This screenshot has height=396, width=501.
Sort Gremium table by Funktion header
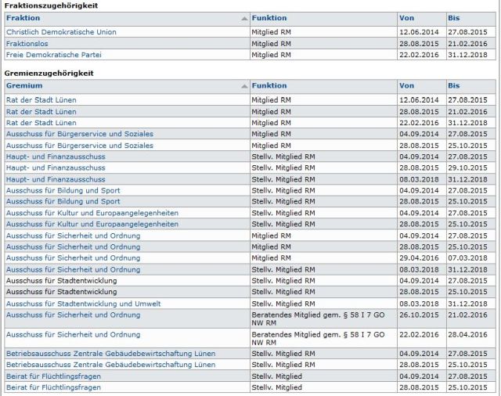pyautogui.click(x=269, y=85)
